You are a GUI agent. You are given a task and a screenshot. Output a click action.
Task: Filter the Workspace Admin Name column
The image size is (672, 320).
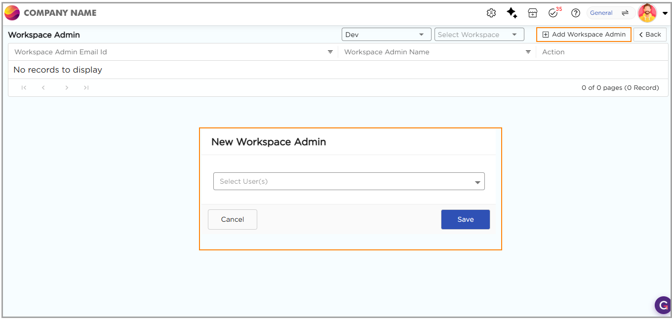[x=528, y=52]
